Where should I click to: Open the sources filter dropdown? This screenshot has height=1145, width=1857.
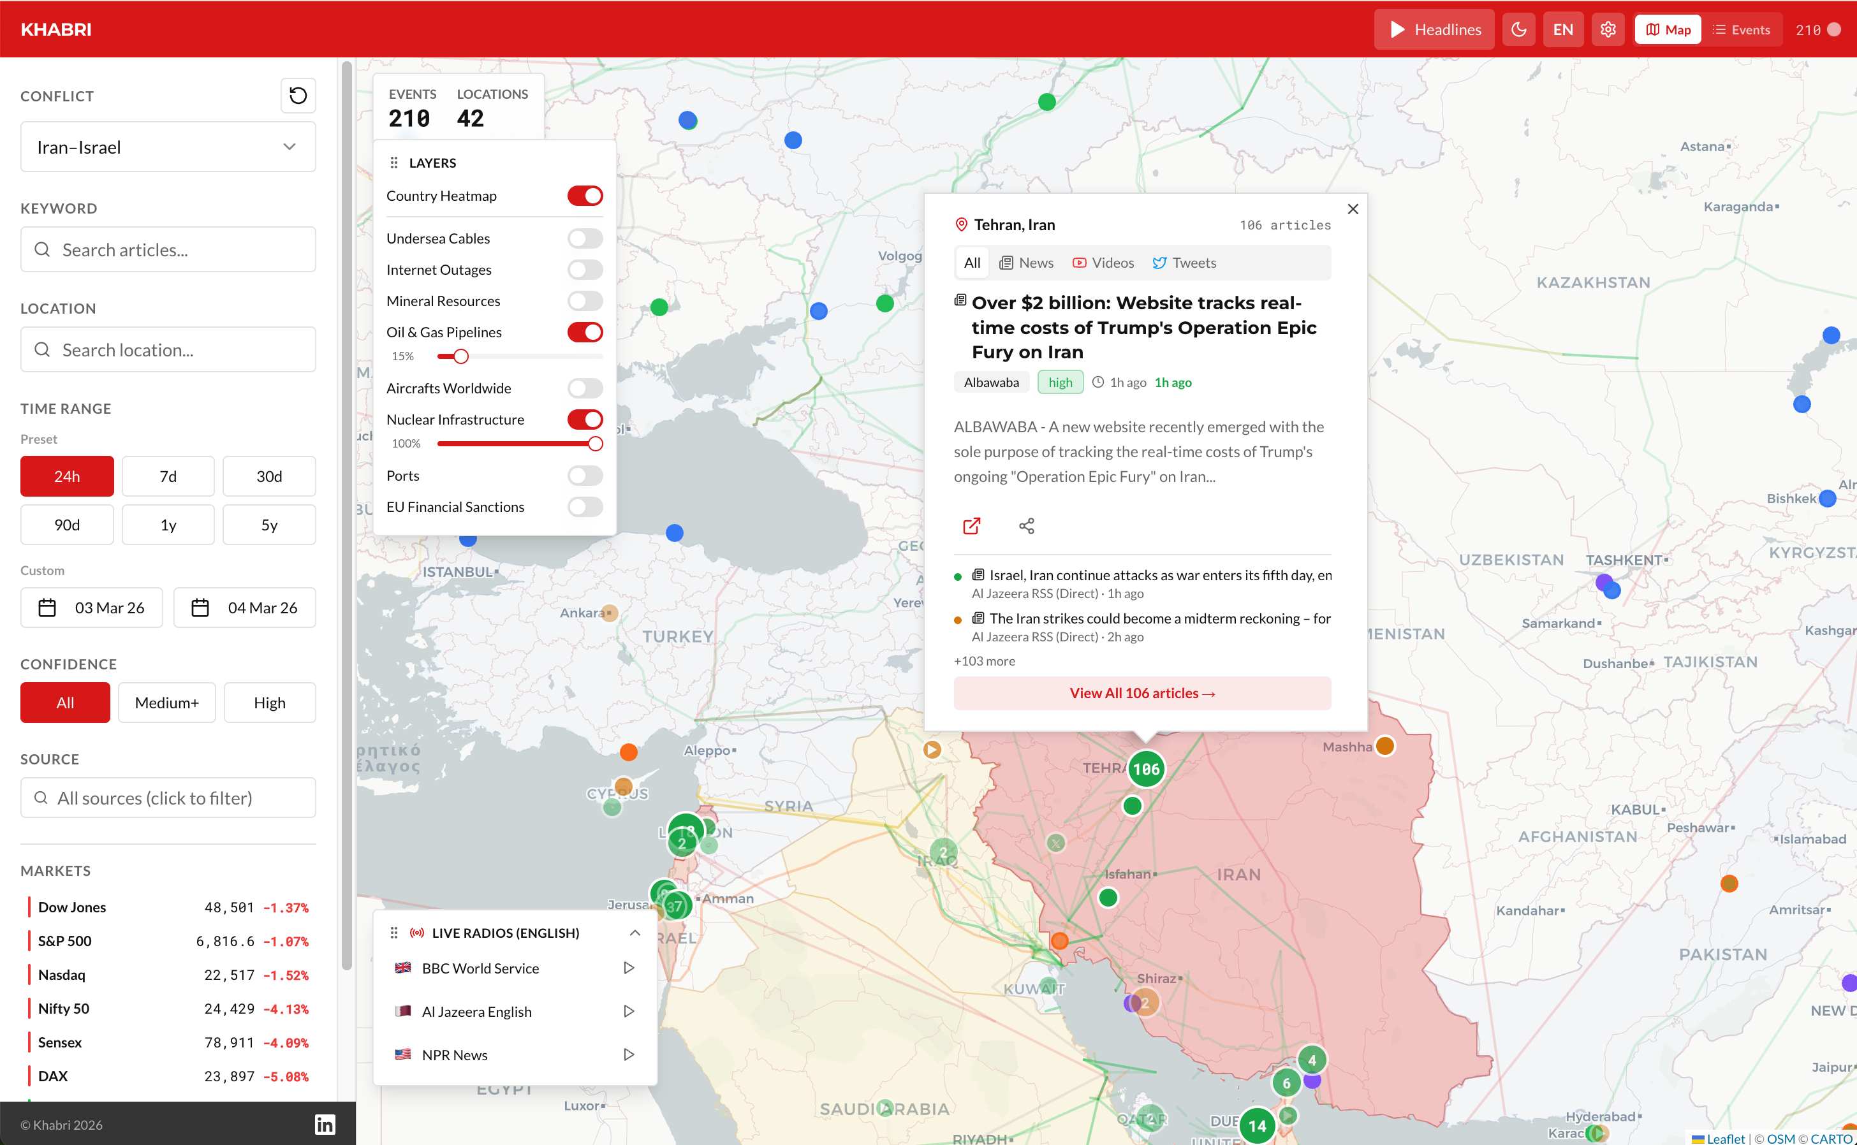pyautogui.click(x=167, y=798)
